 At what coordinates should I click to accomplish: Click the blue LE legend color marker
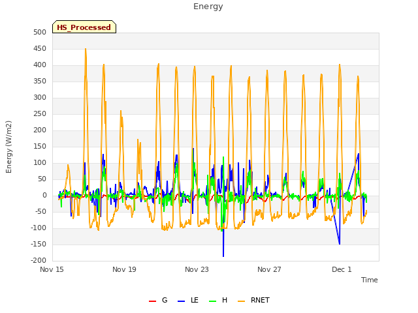point(181,301)
